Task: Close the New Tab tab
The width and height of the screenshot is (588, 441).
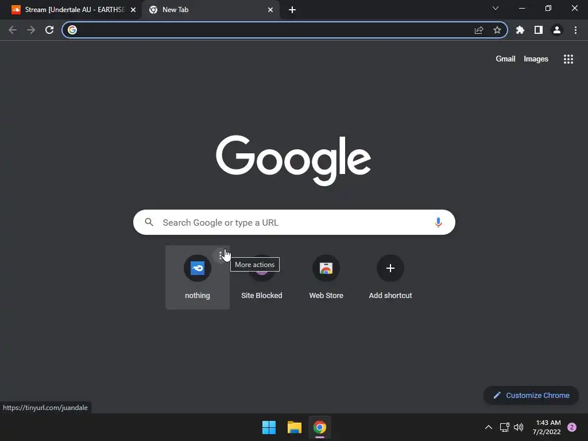Action: pos(270,10)
